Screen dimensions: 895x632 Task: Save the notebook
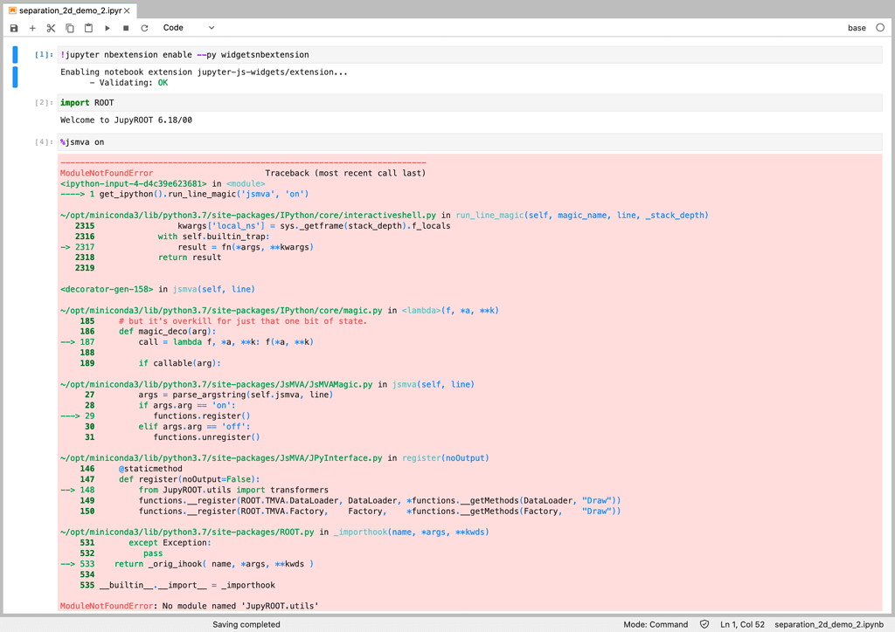click(x=13, y=27)
